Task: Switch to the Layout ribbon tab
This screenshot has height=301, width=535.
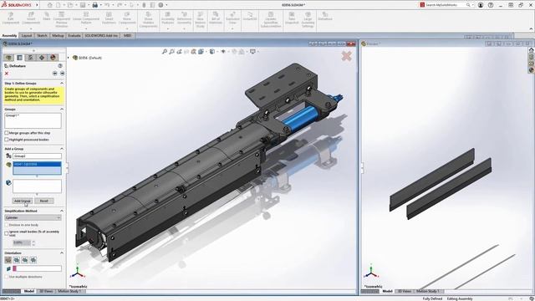Action: tap(27, 35)
